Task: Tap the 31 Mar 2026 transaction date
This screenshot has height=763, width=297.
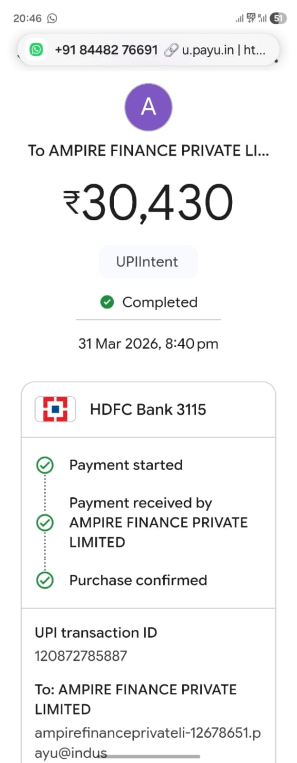Action: (148, 344)
